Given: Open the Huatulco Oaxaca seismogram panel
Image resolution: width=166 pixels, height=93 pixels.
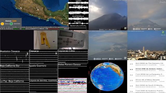Looking at the screenshot, I should click(15, 57).
